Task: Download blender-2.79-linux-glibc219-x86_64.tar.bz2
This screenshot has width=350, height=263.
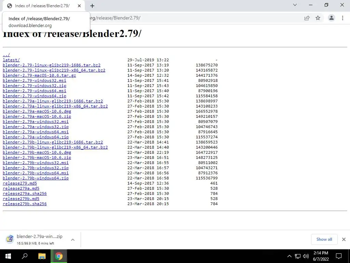Action: point(54,70)
